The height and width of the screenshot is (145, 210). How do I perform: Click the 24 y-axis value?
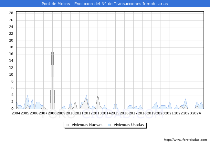(x=11, y=27)
